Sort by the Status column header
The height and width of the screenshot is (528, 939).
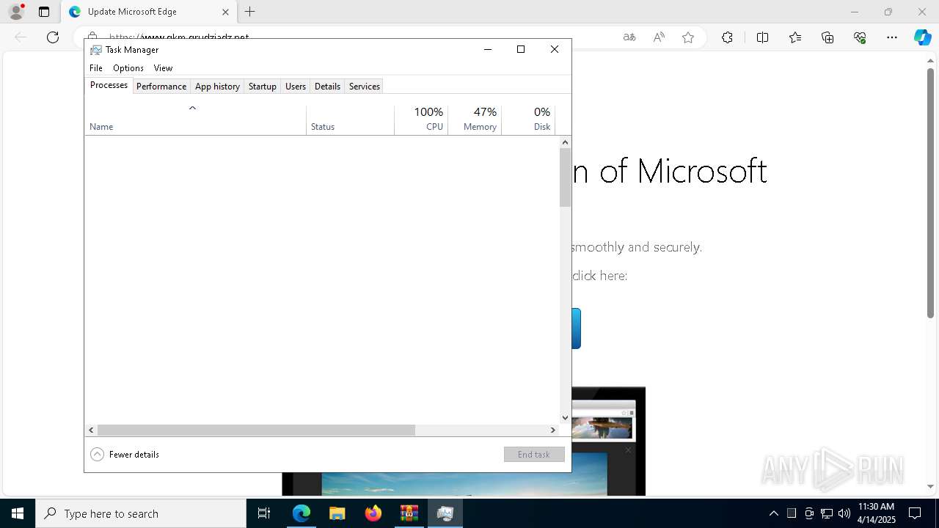point(350,120)
